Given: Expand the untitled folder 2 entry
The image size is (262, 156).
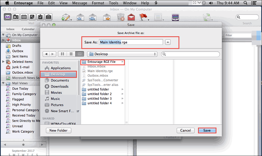Looking at the screenshot, I should point(122,94).
